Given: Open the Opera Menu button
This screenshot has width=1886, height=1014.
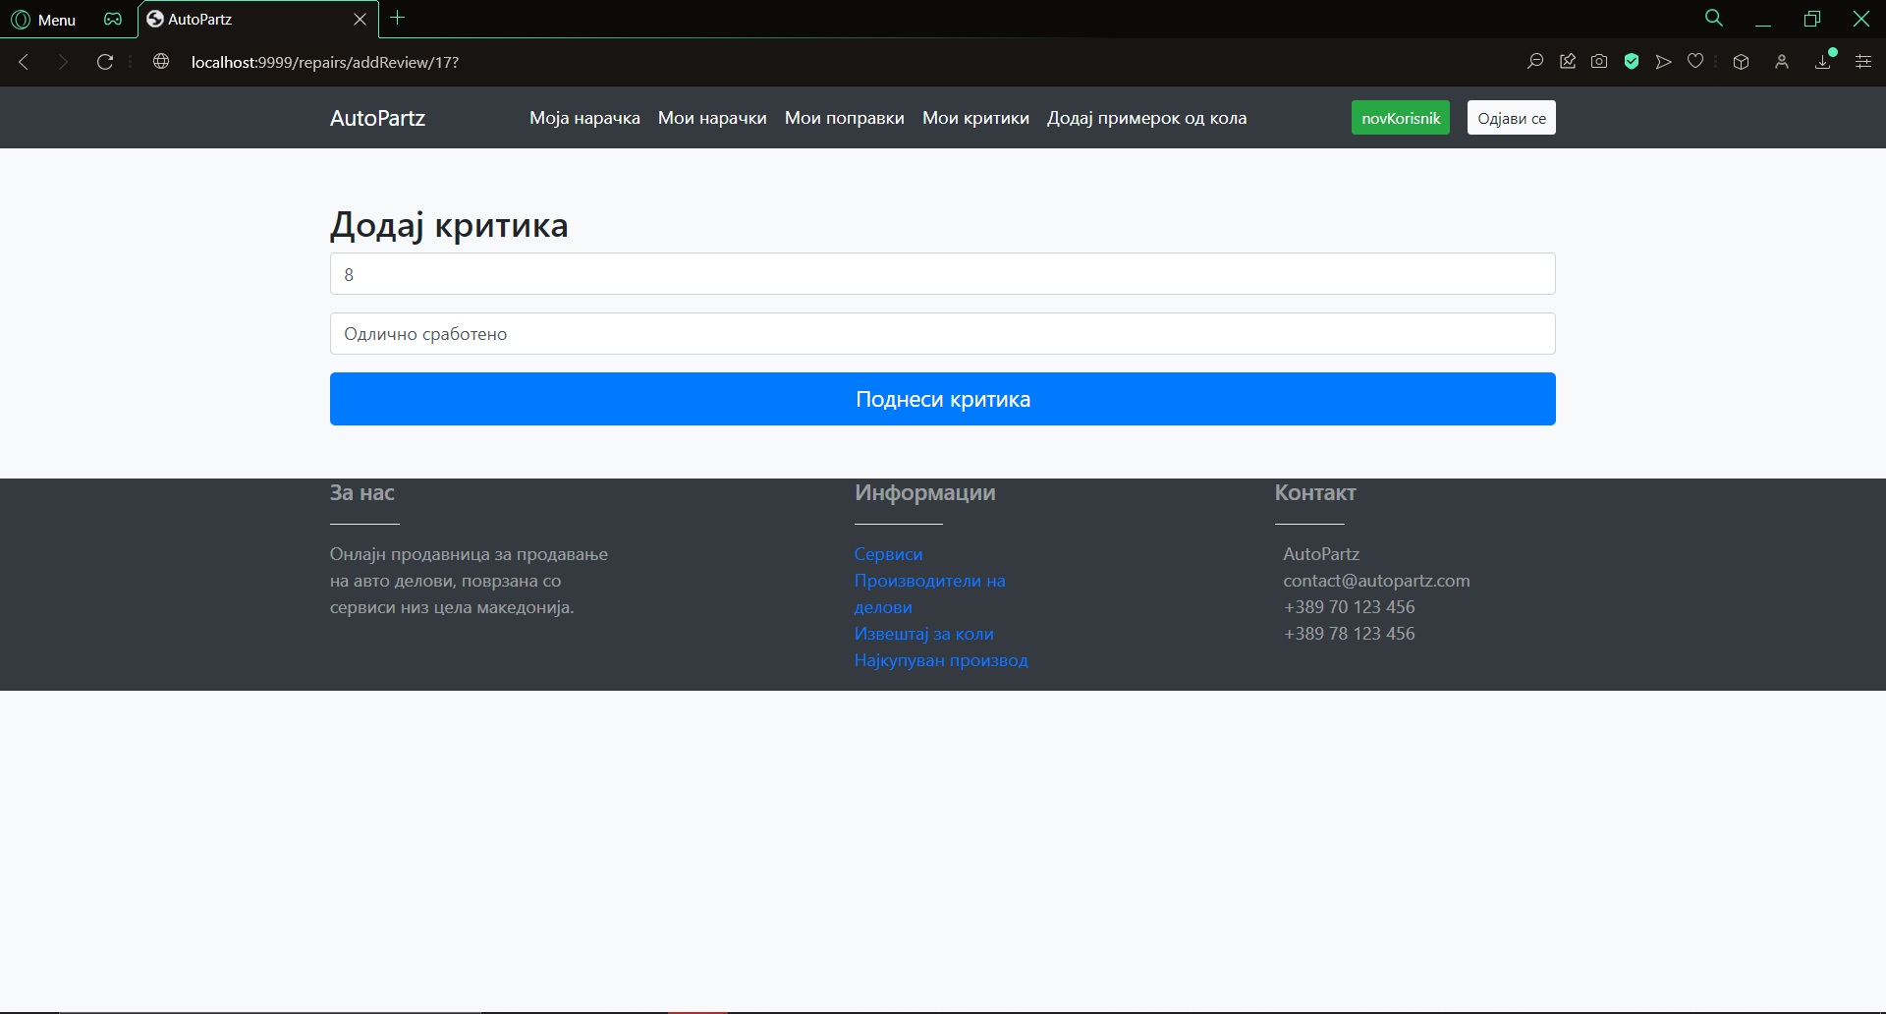Looking at the screenshot, I should pos(43,20).
